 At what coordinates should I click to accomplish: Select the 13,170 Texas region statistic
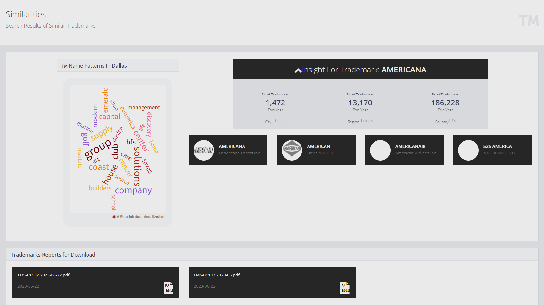click(x=360, y=103)
